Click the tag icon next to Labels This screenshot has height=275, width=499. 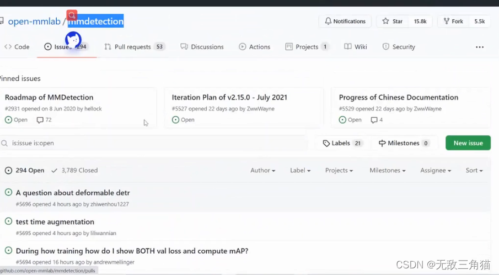point(326,144)
